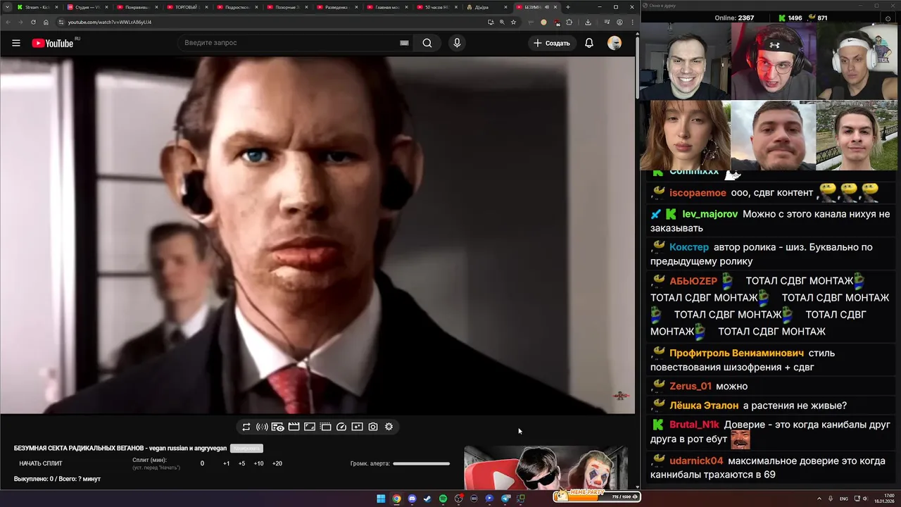Go to the YouTube home logo
901x507 pixels.
pos(53,43)
